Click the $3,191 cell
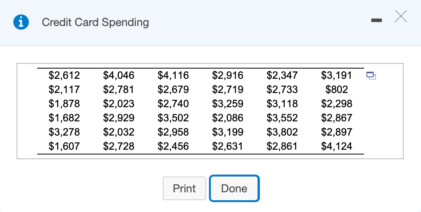 click(337, 75)
